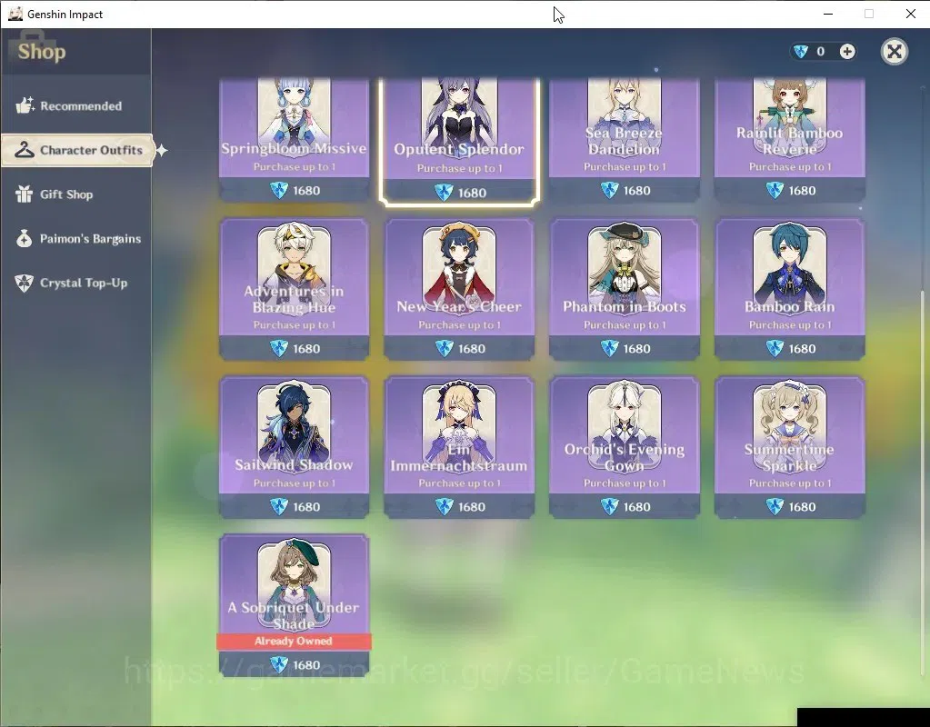Click the crystal icon under Orchid's Evening Gown
The height and width of the screenshot is (727, 930).
click(x=609, y=507)
